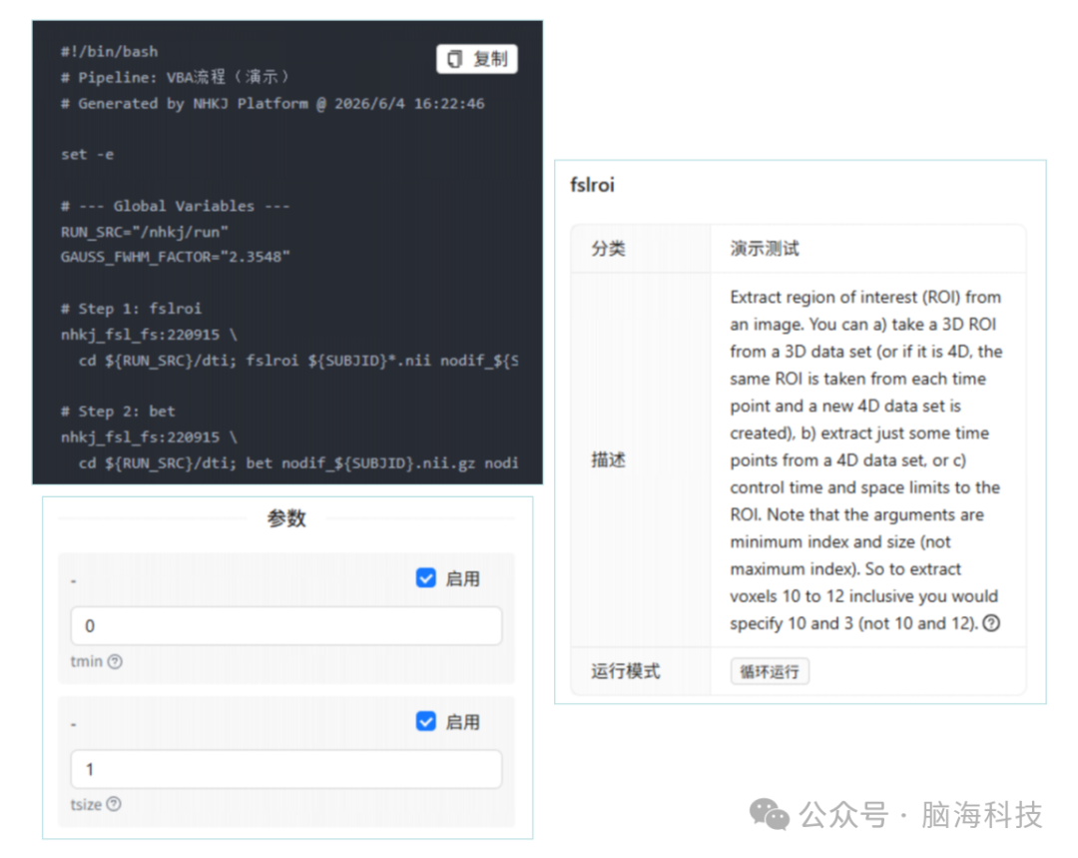
Task: Click the help icon next to tsize
Action: [x=114, y=804]
